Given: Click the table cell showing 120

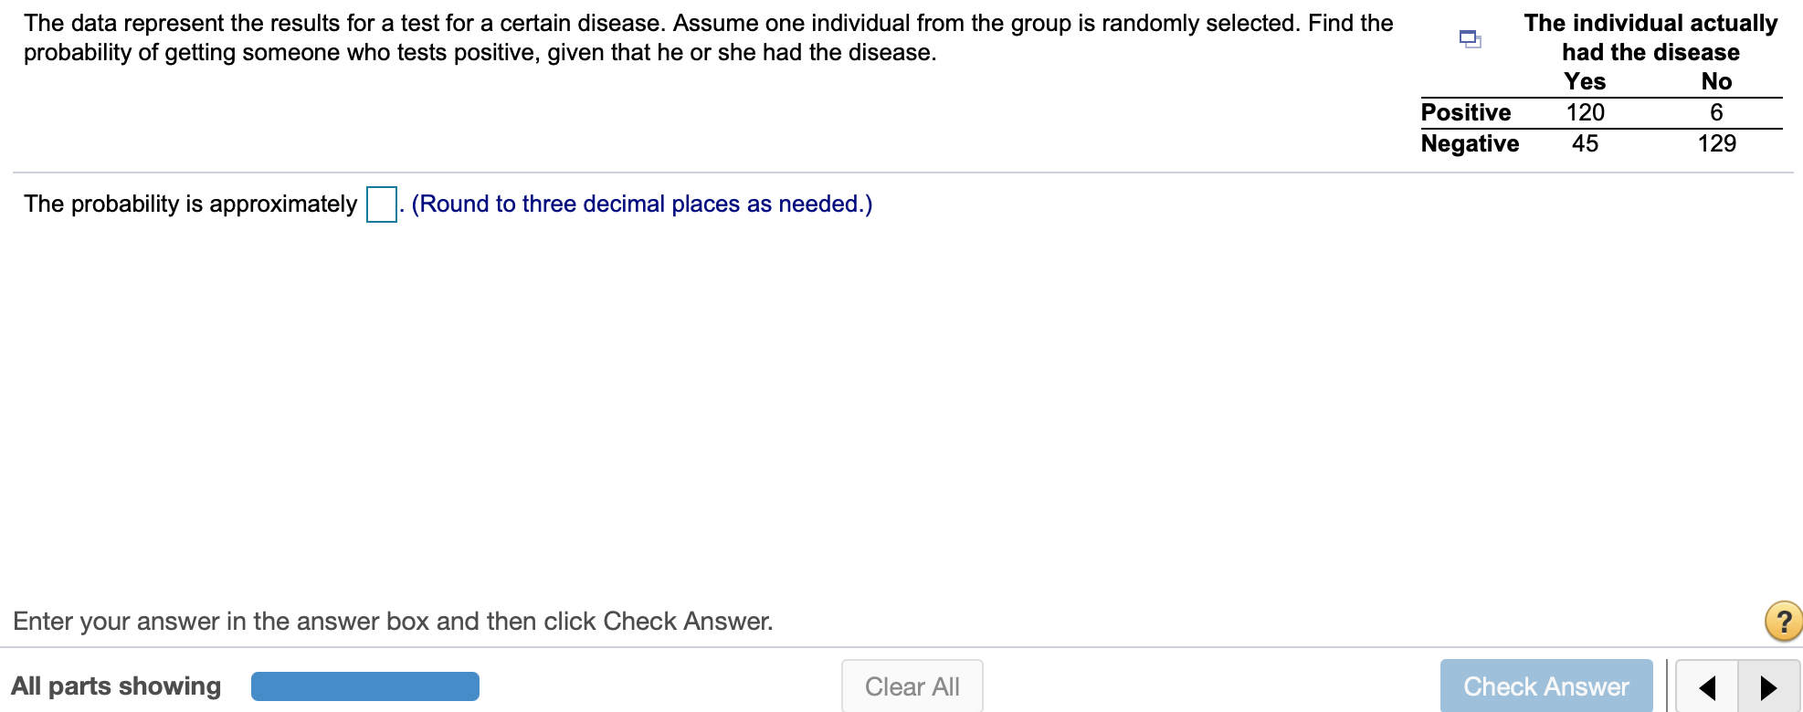Looking at the screenshot, I should tap(1585, 112).
